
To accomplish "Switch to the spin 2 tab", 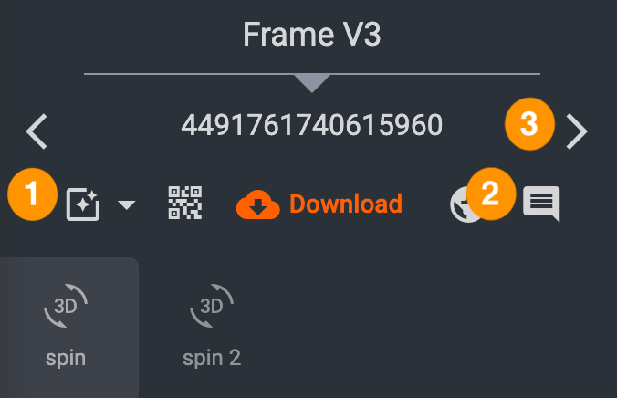I will (x=212, y=328).
